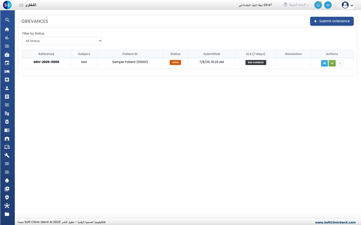Click the SLA (7 days) column header
This screenshot has height=225, width=361.
click(256, 54)
